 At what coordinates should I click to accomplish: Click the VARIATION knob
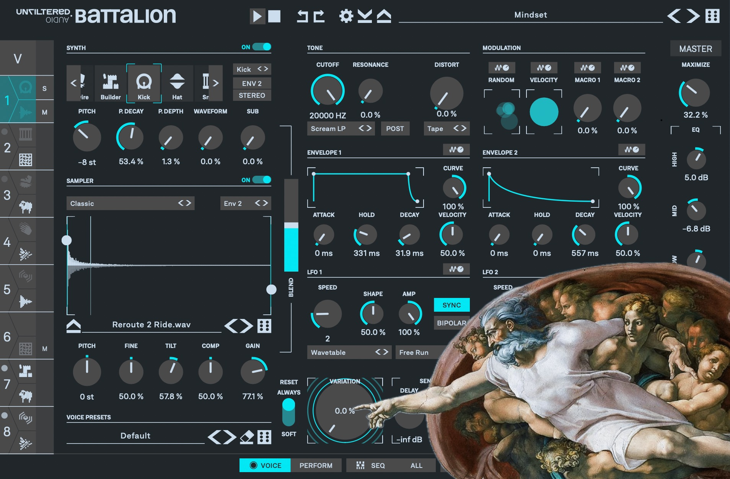[x=345, y=411]
